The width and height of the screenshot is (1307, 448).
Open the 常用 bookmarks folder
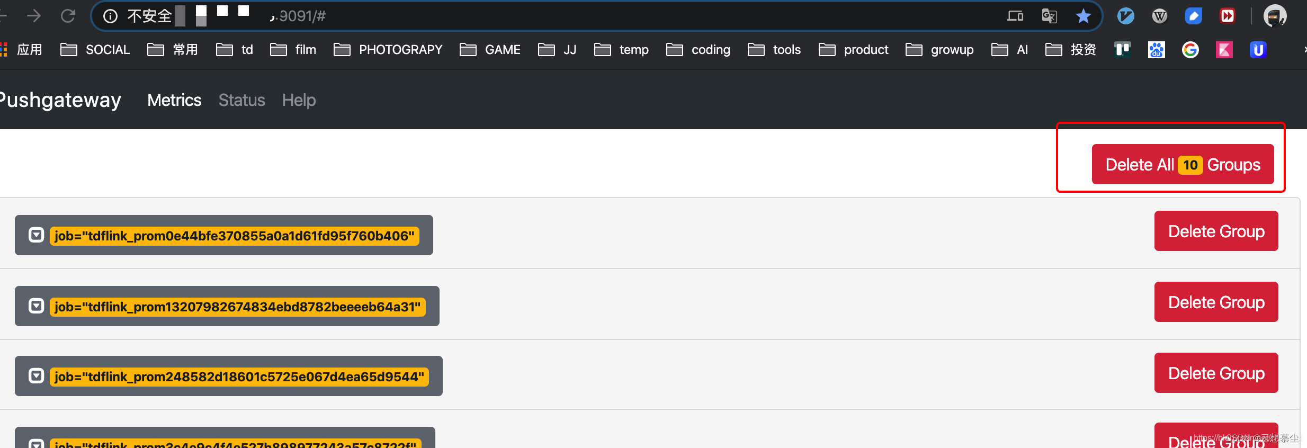[x=173, y=50]
